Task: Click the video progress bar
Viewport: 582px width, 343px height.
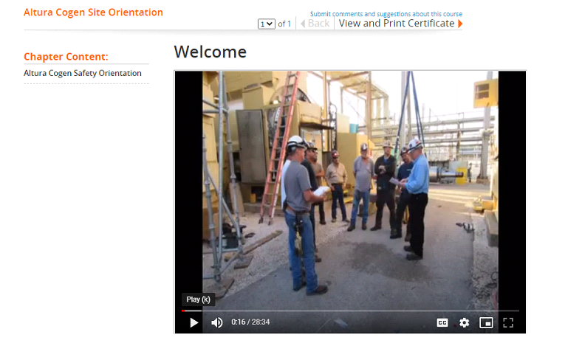Action: click(350, 311)
